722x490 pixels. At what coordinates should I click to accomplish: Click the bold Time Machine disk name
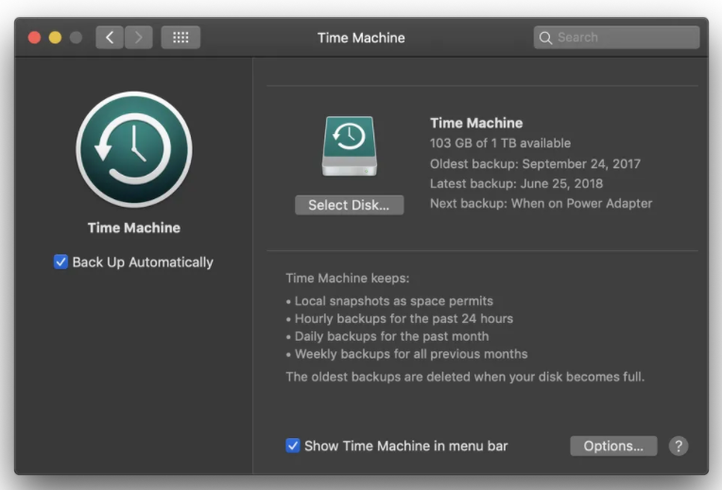click(x=476, y=123)
